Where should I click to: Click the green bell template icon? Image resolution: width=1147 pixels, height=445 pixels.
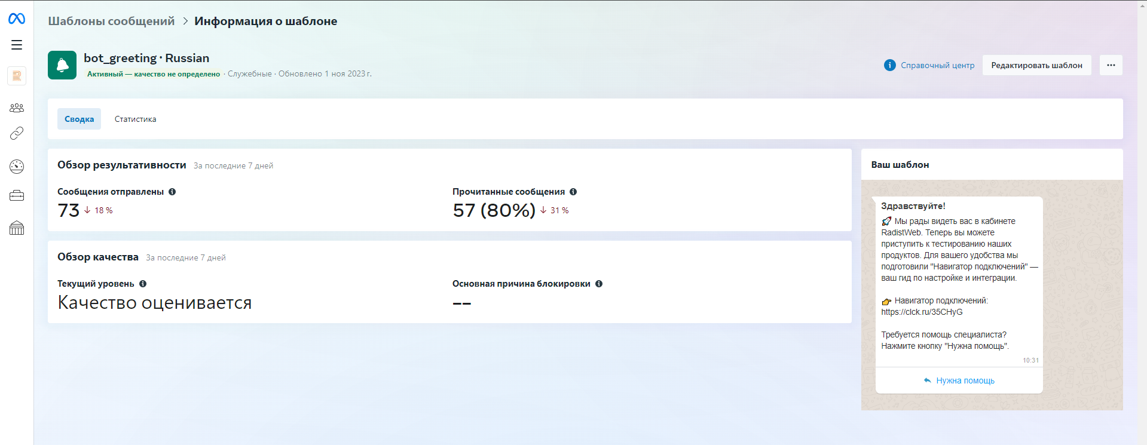coord(62,65)
